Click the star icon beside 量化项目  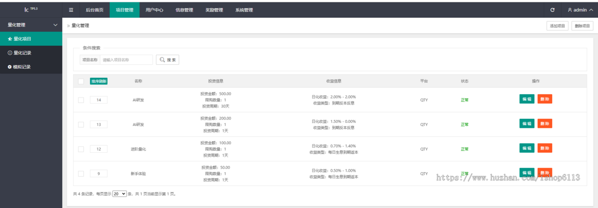10,39
